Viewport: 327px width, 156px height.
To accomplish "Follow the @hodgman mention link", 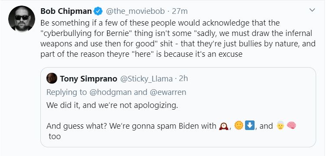I will tap(111, 92).
